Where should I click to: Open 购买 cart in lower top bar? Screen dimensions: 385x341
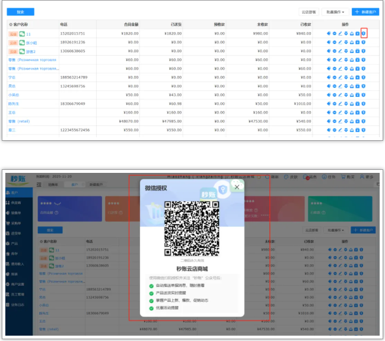348,177
